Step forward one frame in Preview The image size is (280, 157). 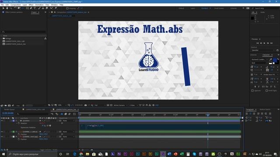(x=268, y=43)
